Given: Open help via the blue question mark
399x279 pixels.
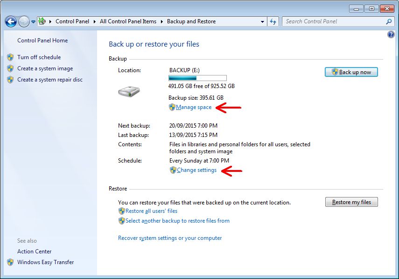Looking at the screenshot, I should 391,35.
